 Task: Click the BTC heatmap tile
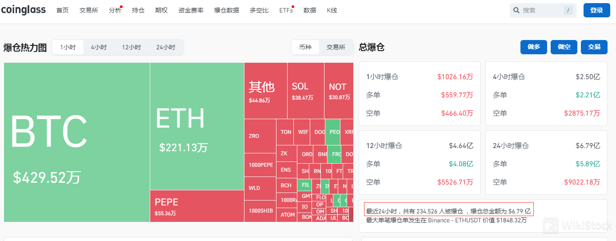coord(77,142)
